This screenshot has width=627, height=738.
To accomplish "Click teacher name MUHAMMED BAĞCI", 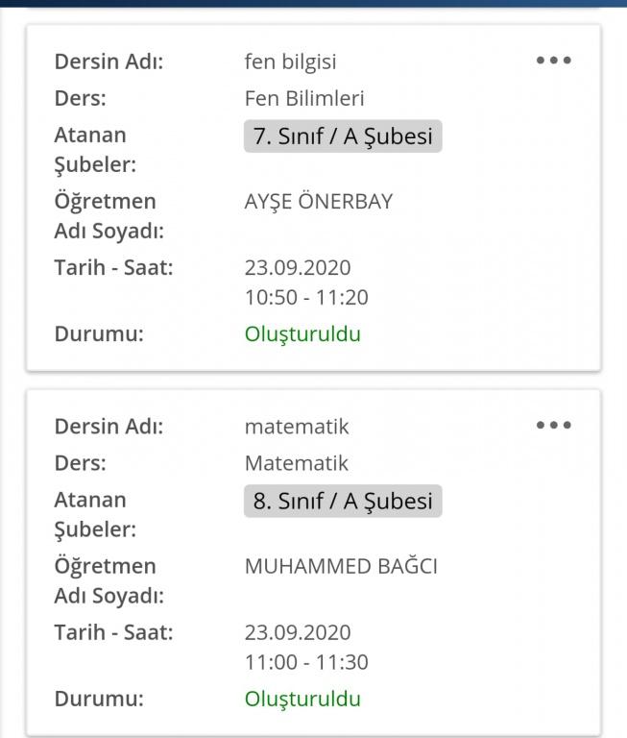I will pyautogui.click(x=341, y=566).
